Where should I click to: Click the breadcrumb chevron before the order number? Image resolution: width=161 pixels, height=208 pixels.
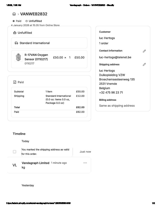click(x=18, y=14)
